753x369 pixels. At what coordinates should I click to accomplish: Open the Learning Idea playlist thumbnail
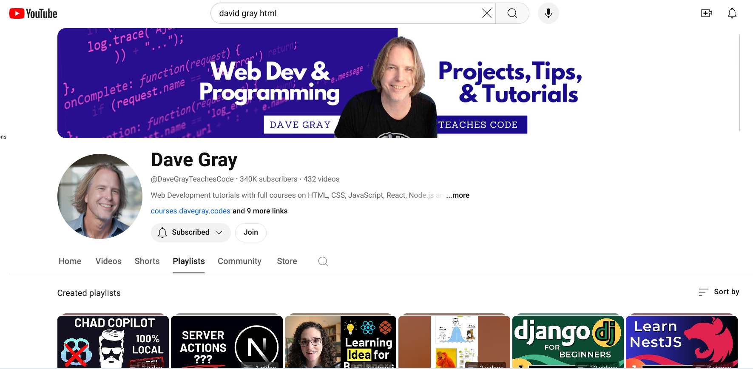click(x=341, y=342)
